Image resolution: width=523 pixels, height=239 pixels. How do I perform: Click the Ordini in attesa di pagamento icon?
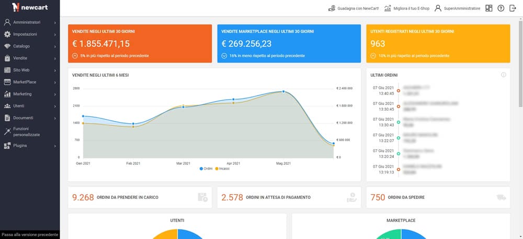[351, 197]
